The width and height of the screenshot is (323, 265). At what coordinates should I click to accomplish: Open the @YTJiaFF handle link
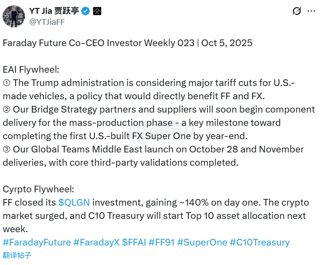47,22
